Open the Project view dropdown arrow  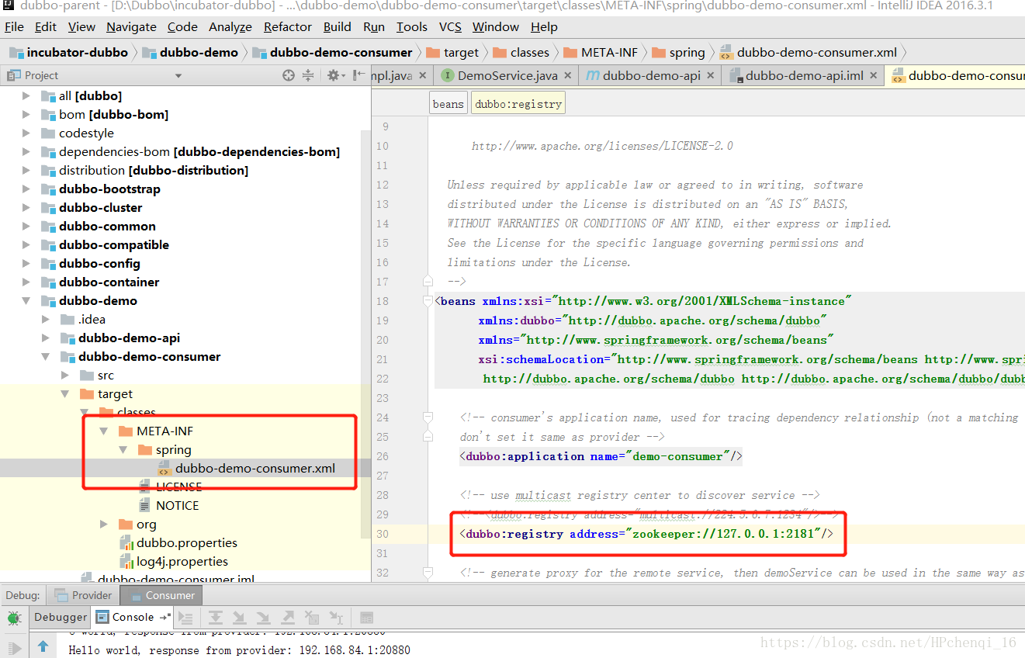pos(178,76)
